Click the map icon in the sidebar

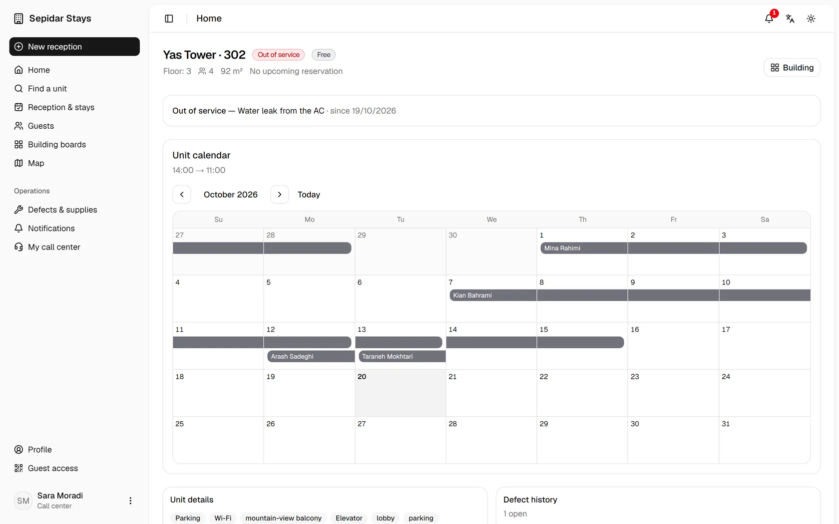coord(18,163)
